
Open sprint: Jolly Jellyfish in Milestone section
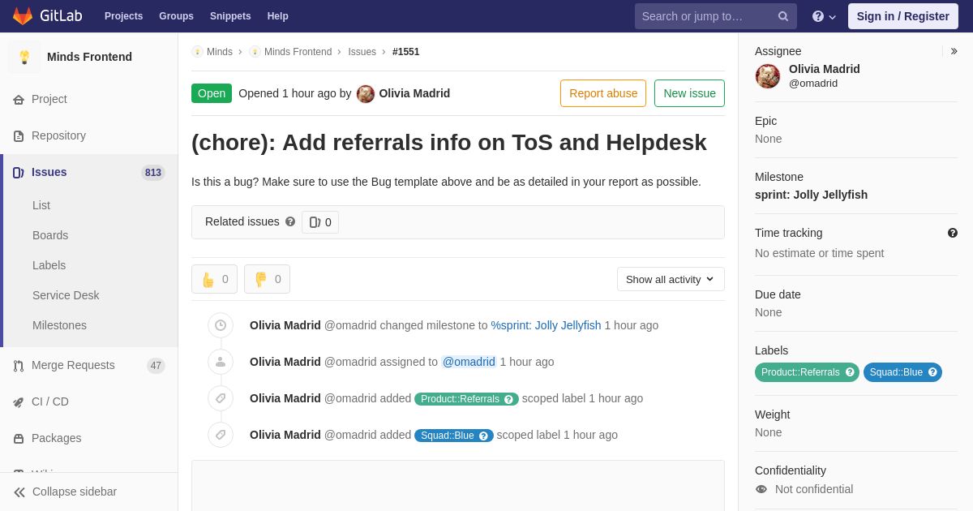coord(811,195)
